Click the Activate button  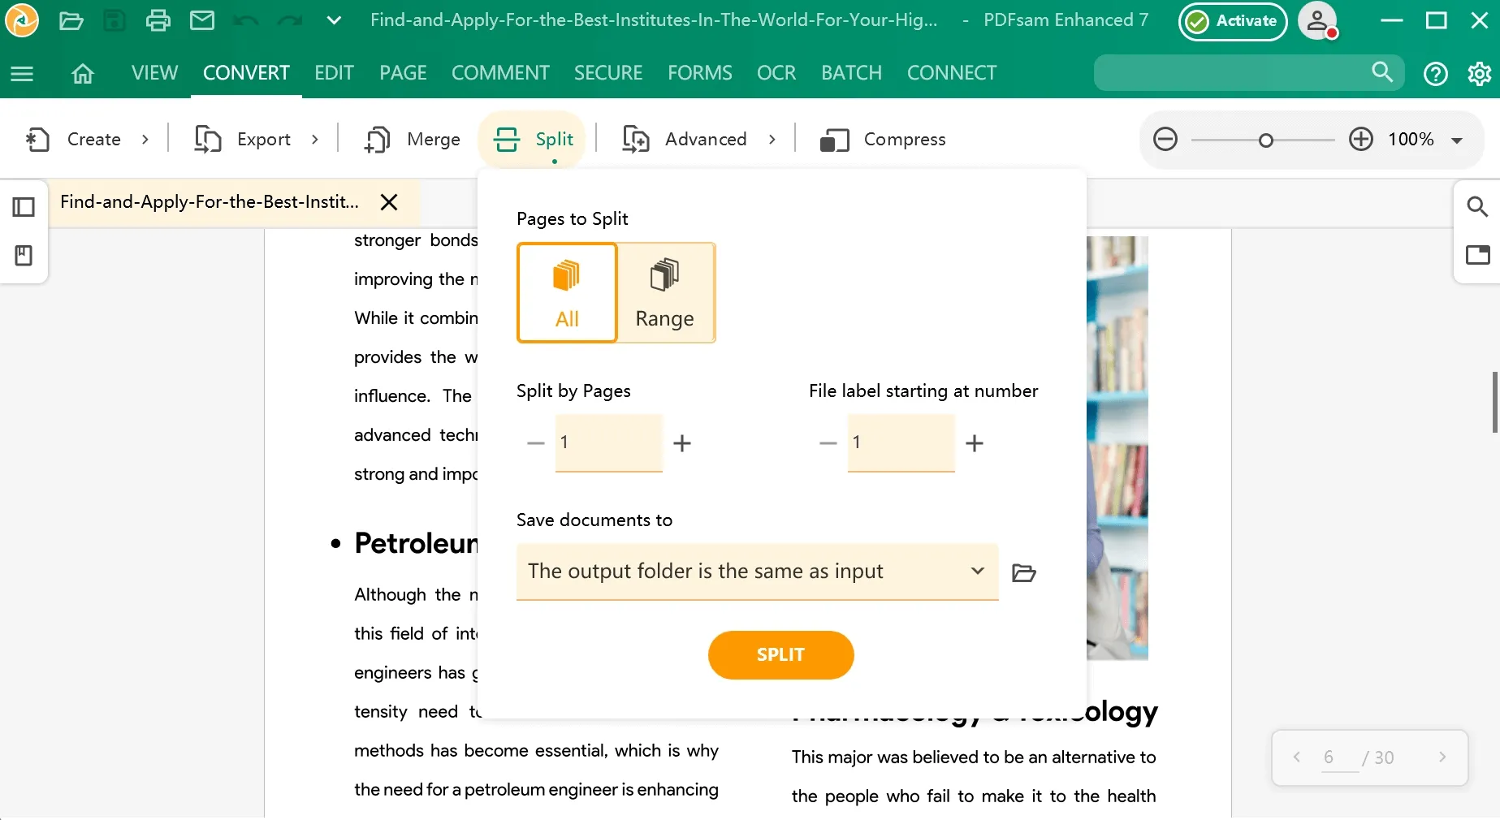pyautogui.click(x=1231, y=21)
